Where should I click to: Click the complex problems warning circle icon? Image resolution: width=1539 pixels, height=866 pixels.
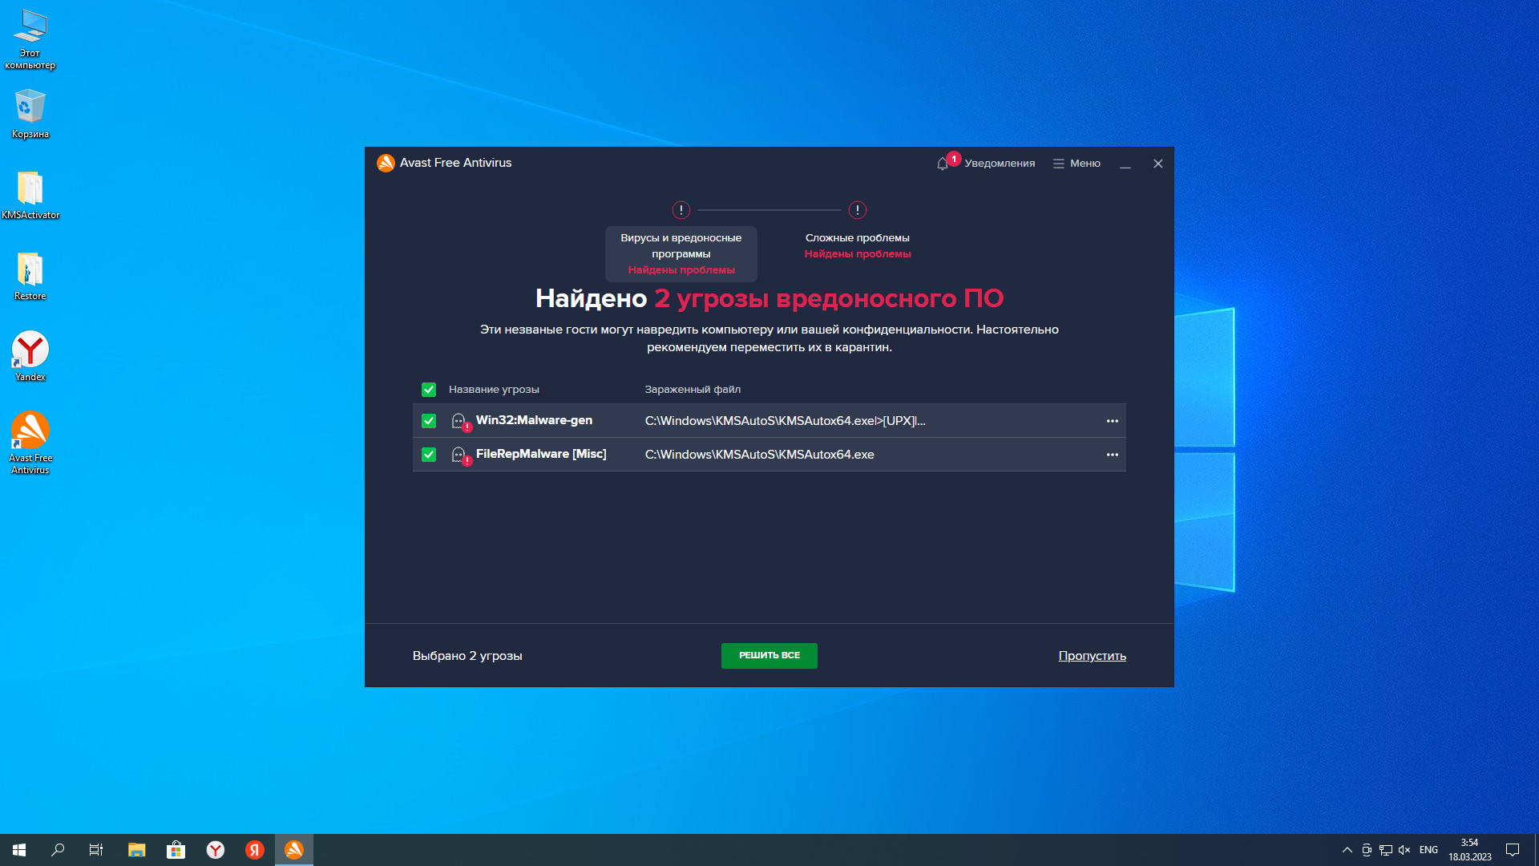(858, 210)
